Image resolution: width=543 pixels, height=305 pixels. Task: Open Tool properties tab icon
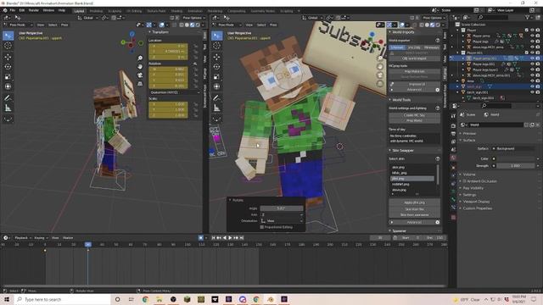[x=453, y=116]
